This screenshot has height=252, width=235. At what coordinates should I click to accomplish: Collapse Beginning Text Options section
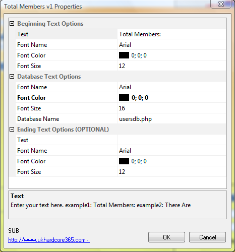tap(12, 24)
